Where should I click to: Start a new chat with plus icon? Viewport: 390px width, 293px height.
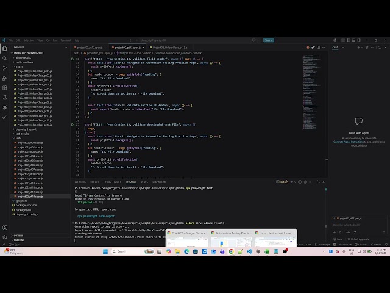coord(358,48)
